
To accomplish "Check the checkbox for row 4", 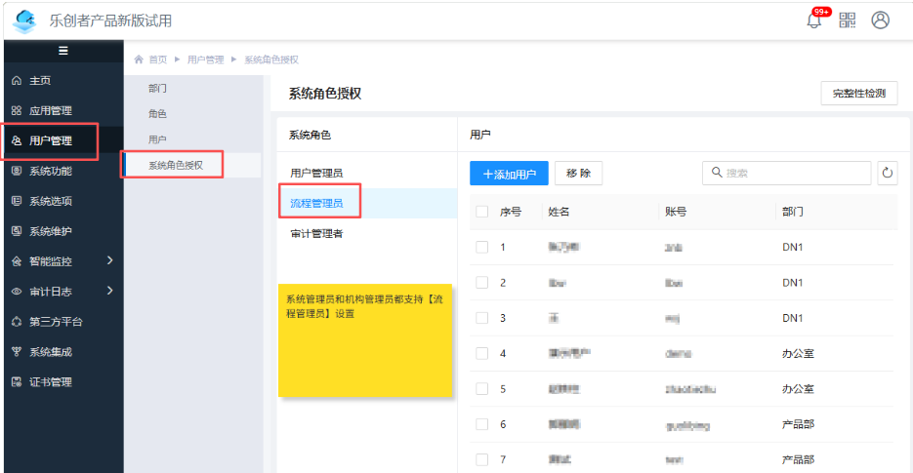I will coord(482,353).
